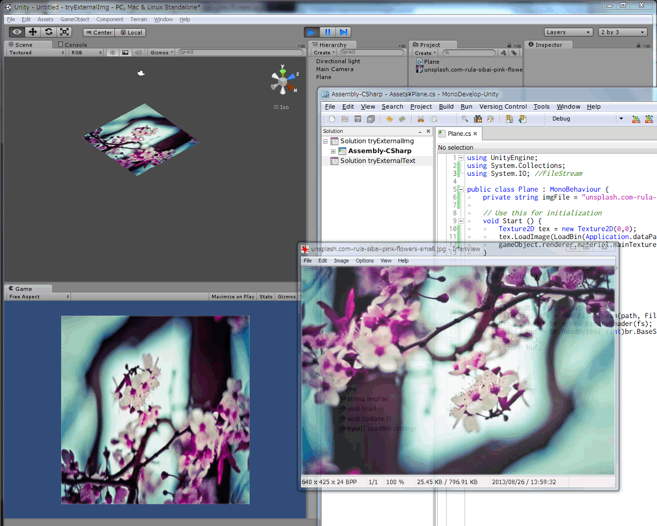Click the Unity Play button
Image resolution: width=657 pixels, height=526 pixels.
311,32
